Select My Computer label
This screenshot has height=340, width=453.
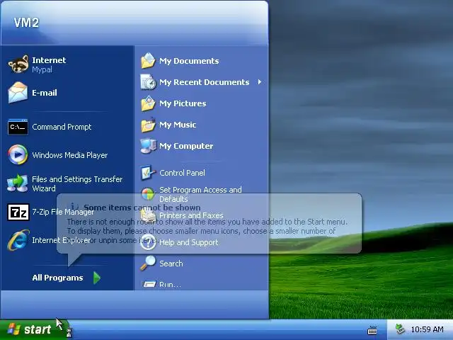pyautogui.click(x=186, y=146)
